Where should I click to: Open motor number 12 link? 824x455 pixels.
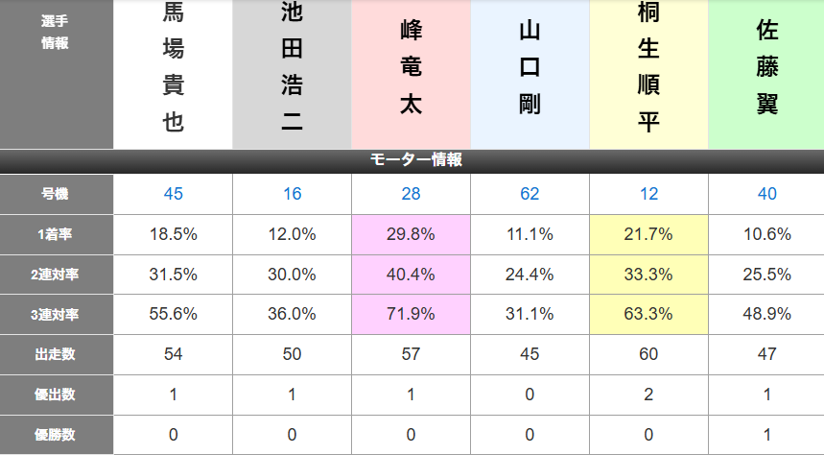coord(648,194)
